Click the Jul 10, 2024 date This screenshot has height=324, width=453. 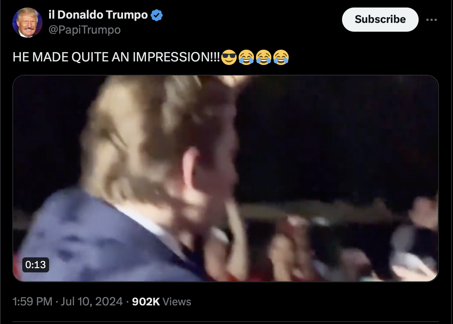click(x=92, y=301)
